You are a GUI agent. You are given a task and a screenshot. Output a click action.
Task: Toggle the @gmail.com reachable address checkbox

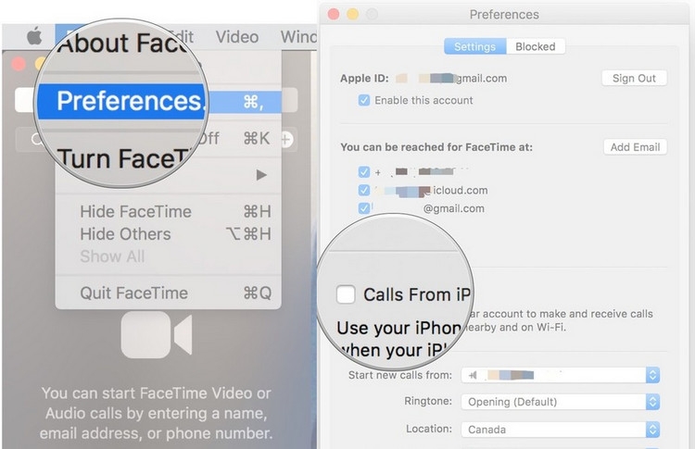tap(364, 208)
